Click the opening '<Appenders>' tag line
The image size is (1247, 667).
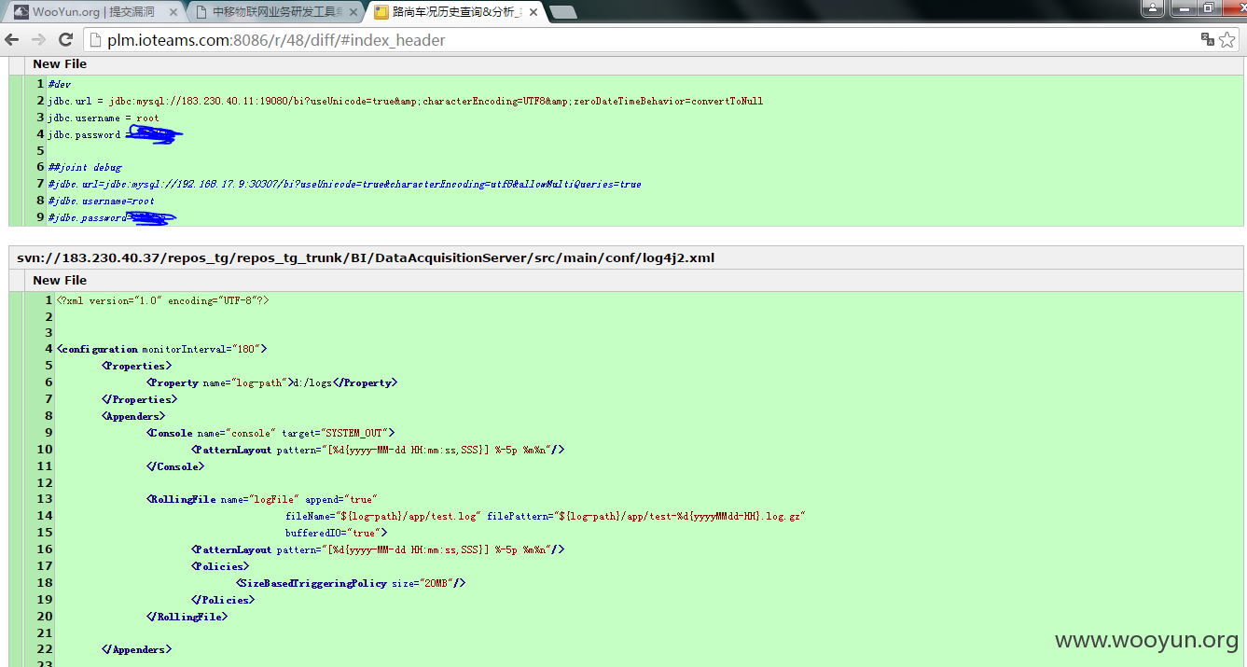pyautogui.click(x=133, y=416)
